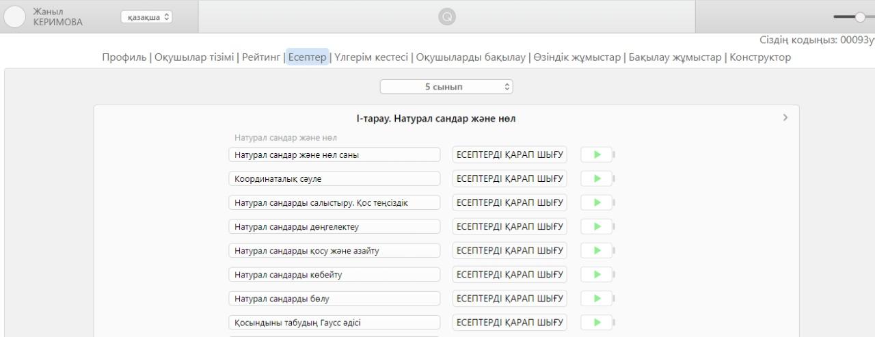The width and height of the screenshot is (875, 337).
Task: Expand the I-тарау chapter arrow
Action: point(785,118)
